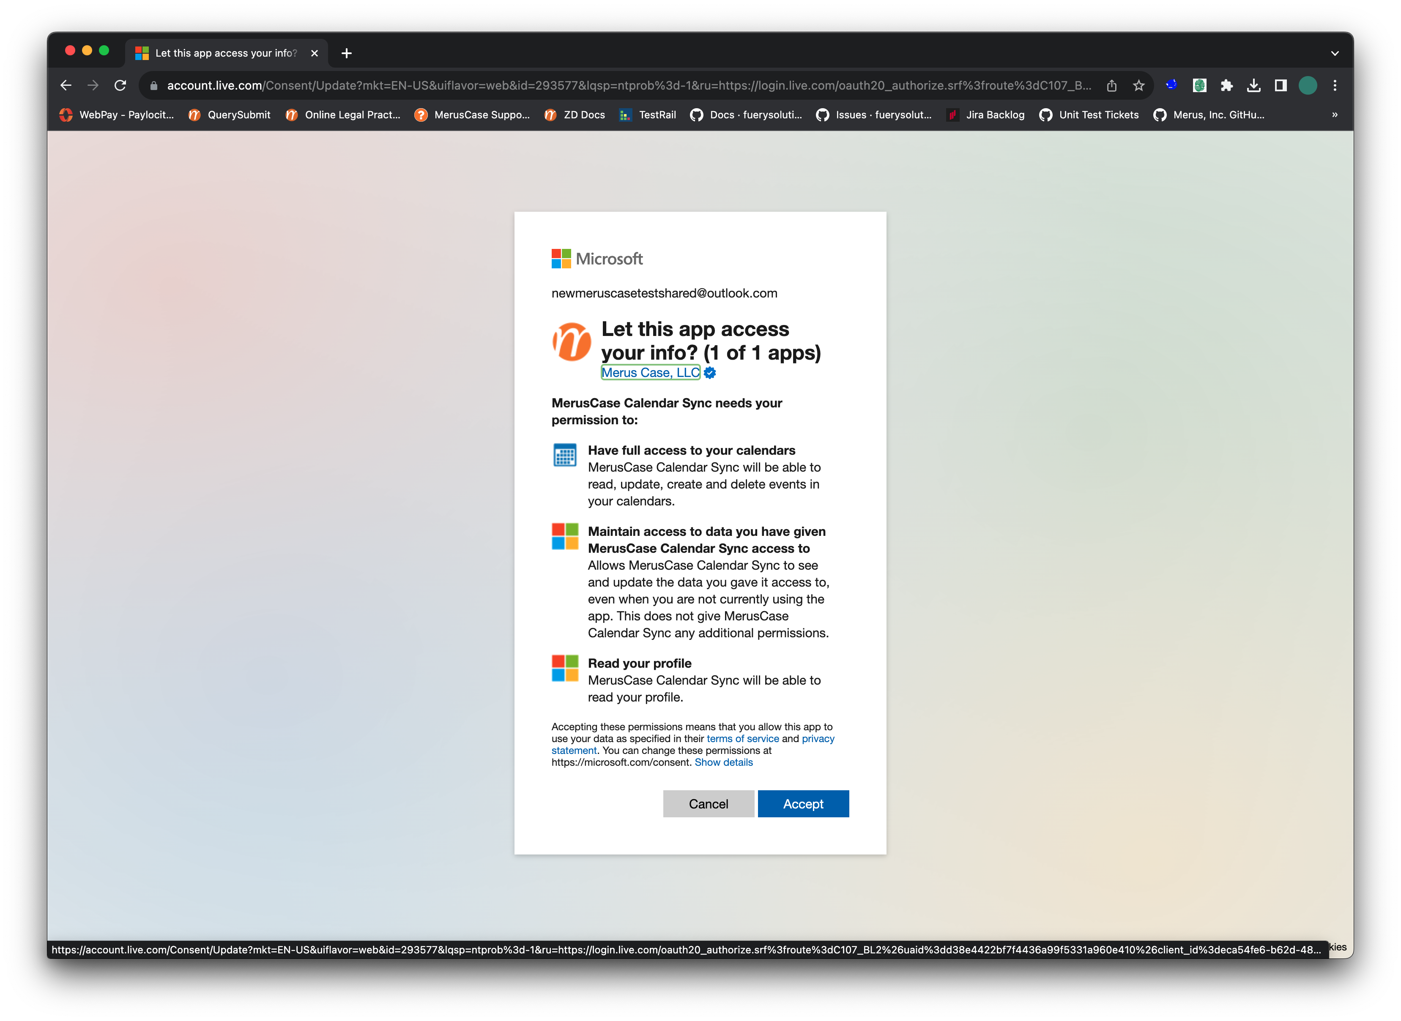Click the share page icon in the address bar
The image size is (1401, 1021).
click(x=1112, y=85)
